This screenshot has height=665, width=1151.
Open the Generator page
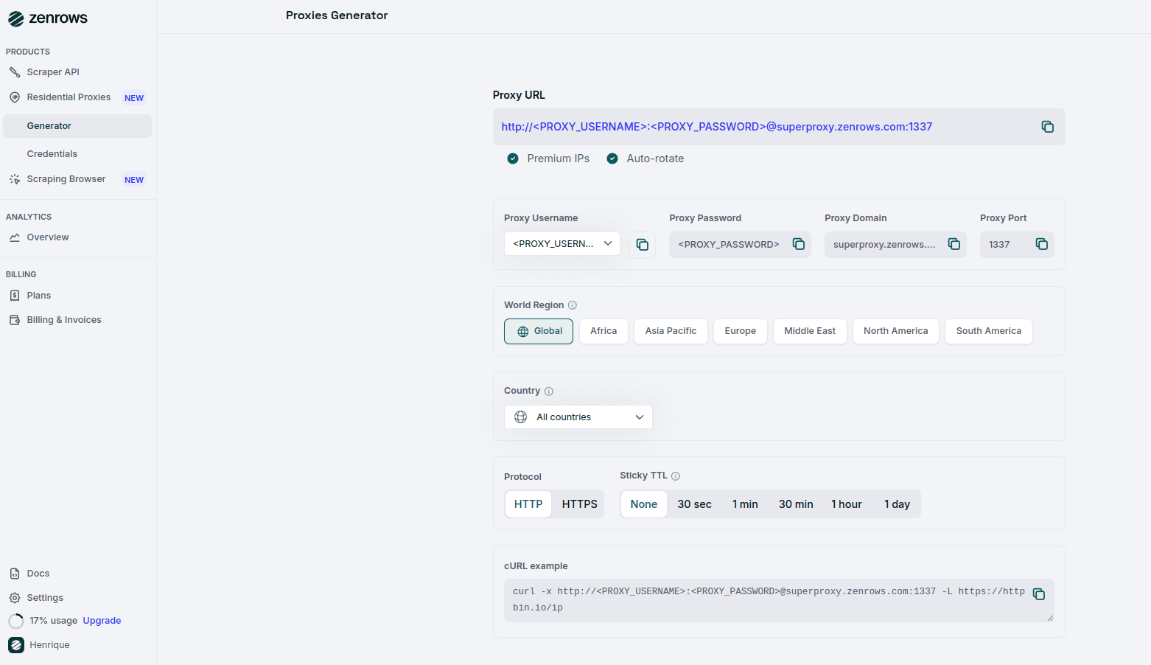point(77,126)
